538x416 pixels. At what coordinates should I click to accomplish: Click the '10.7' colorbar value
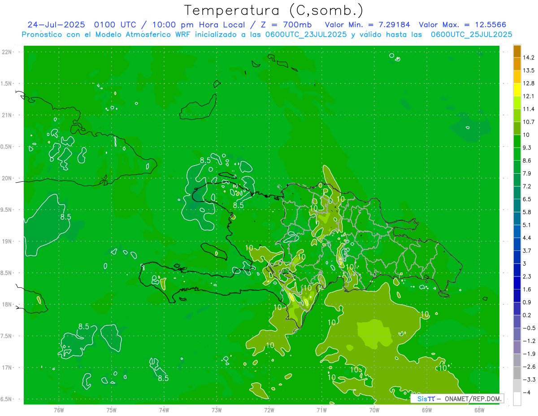pos(529,122)
